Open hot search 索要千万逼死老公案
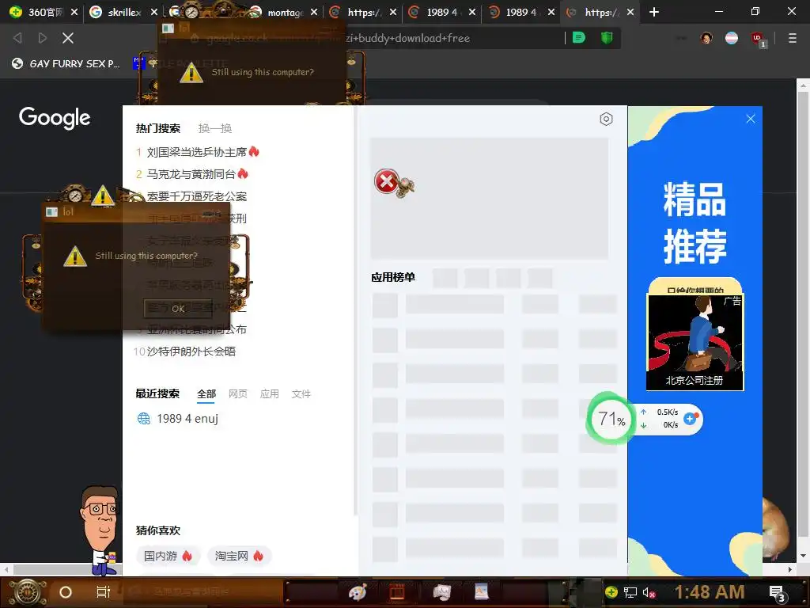The width and height of the screenshot is (810, 608). [x=197, y=196]
